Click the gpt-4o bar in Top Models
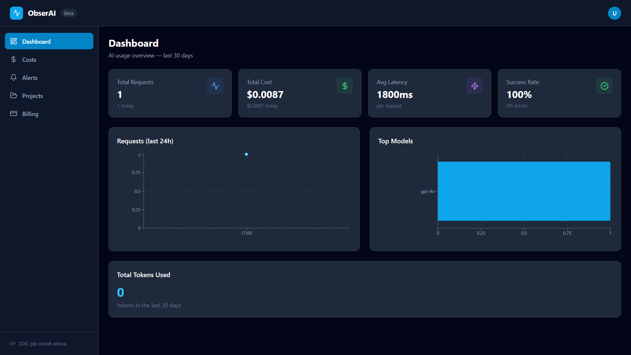 coord(524,191)
